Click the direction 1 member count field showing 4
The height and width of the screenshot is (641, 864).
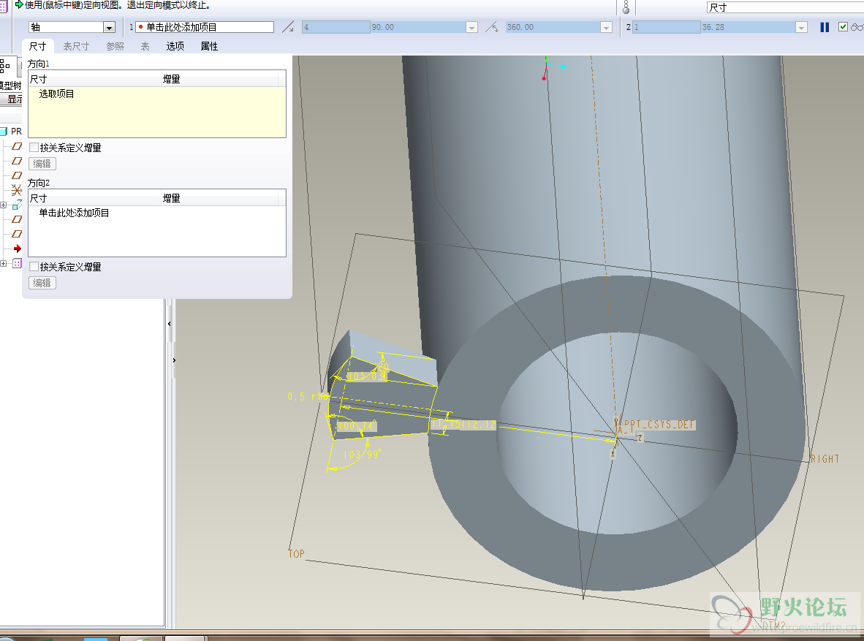pyautogui.click(x=336, y=27)
